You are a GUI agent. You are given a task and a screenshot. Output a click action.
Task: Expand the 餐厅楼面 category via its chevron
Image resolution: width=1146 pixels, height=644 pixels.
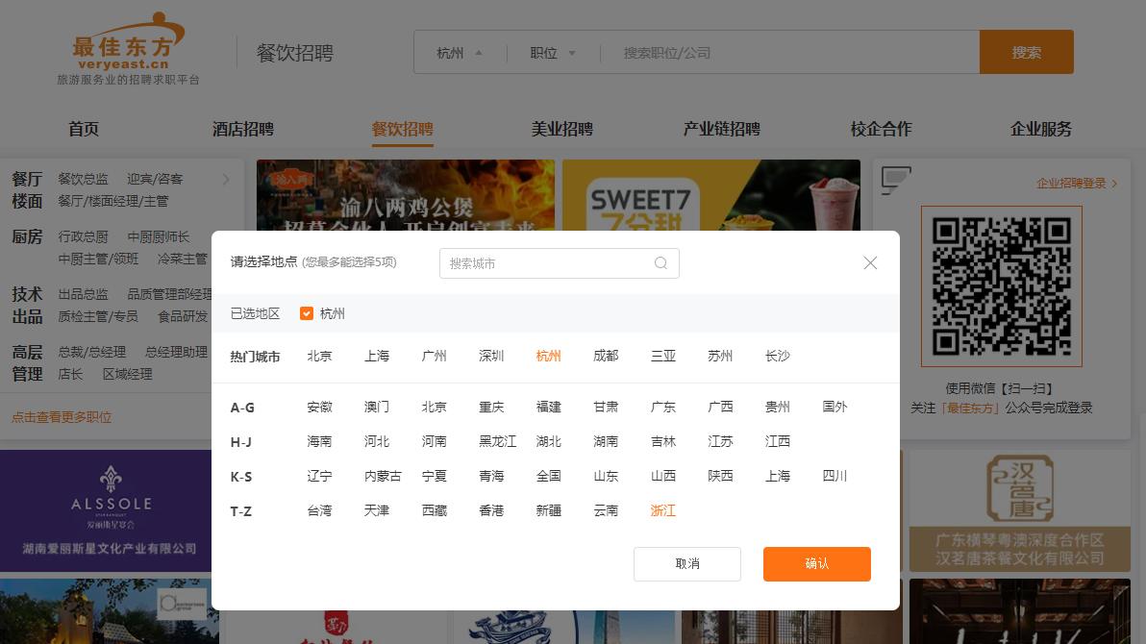(226, 179)
